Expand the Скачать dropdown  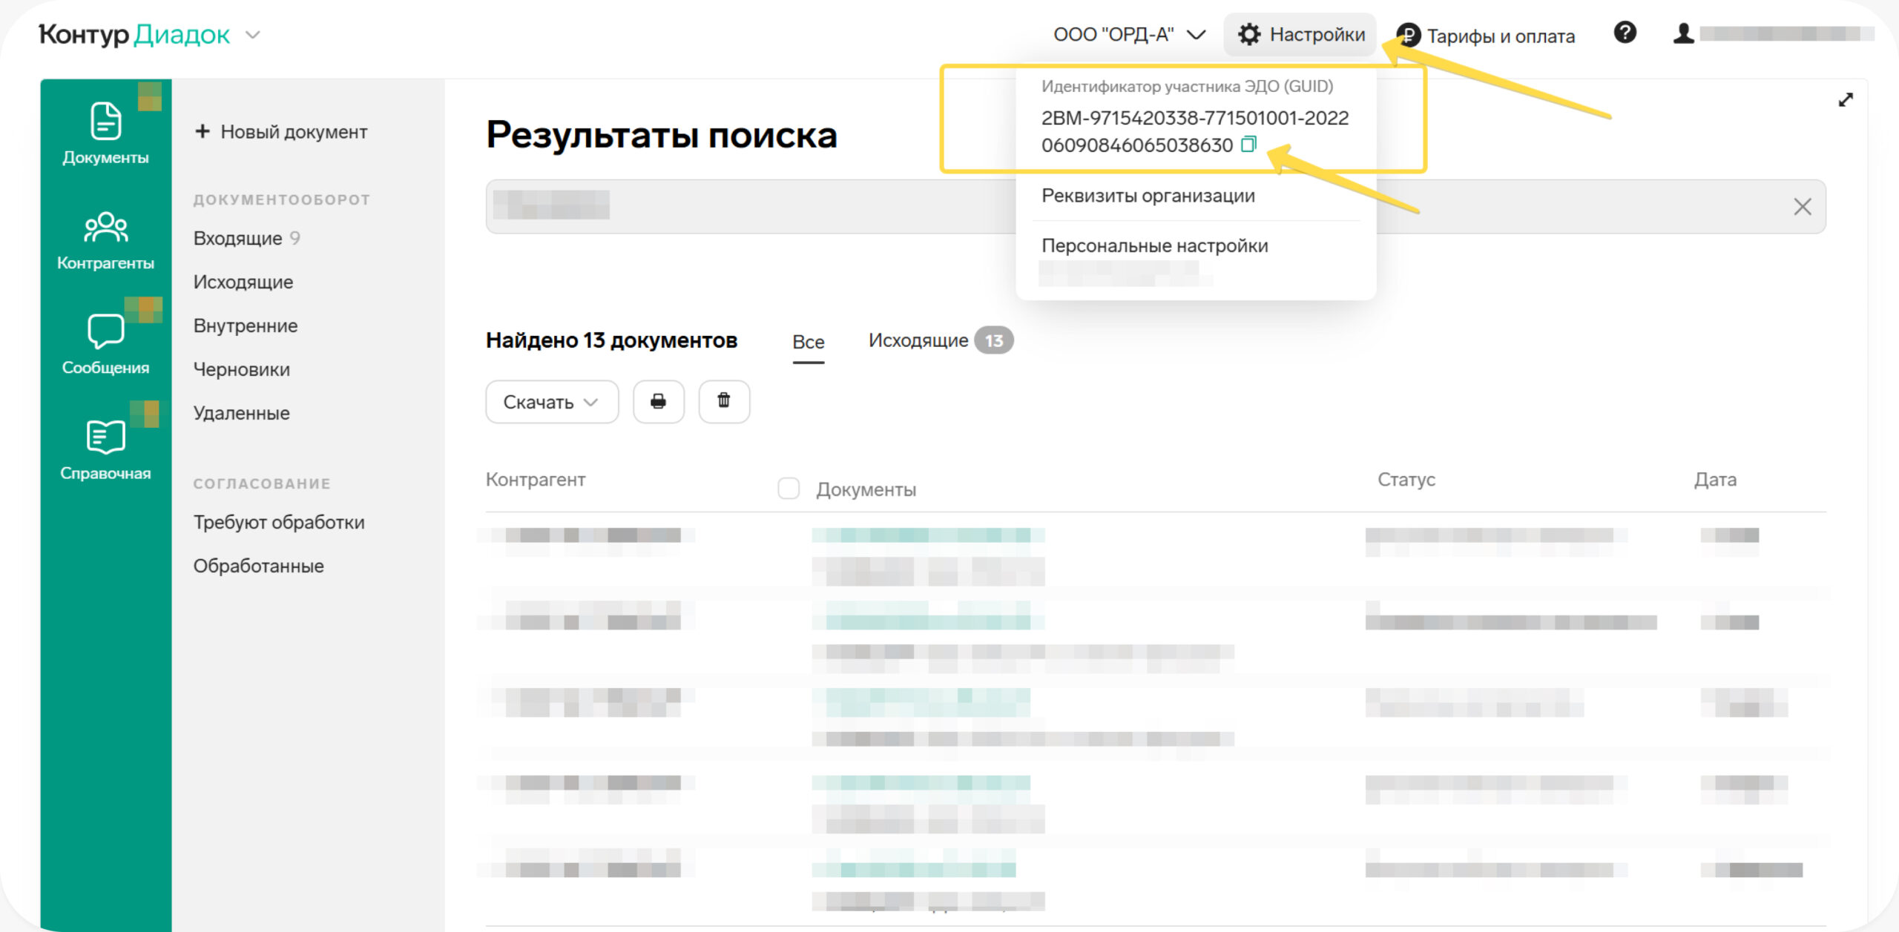click(x=551, y=402)
